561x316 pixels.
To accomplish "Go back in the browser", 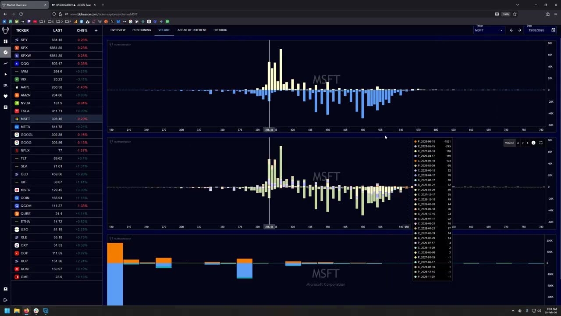I will coord(5,14).
